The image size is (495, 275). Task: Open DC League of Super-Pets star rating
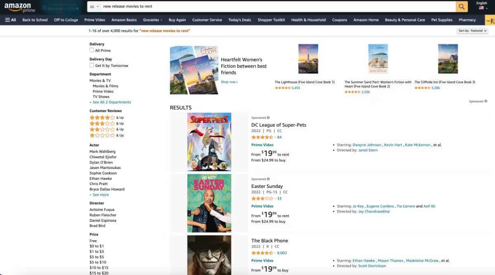tap(262, 137)
